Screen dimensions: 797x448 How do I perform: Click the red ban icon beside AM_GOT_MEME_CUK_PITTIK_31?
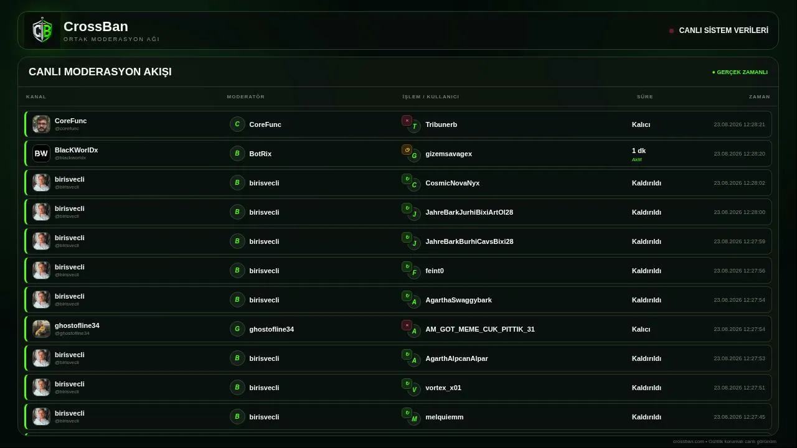click(407, 325)
